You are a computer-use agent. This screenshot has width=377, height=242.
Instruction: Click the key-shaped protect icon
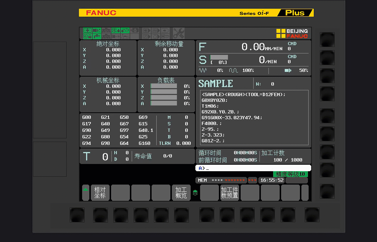point(165,36)
